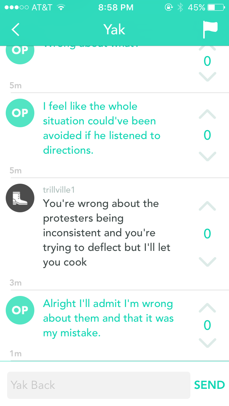Tap the flag icon to report this Yak

point(210,29)
